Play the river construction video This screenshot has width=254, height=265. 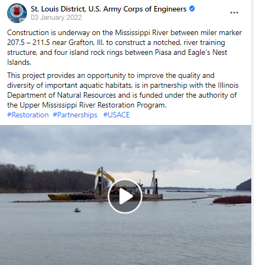(x=125, y=196)
